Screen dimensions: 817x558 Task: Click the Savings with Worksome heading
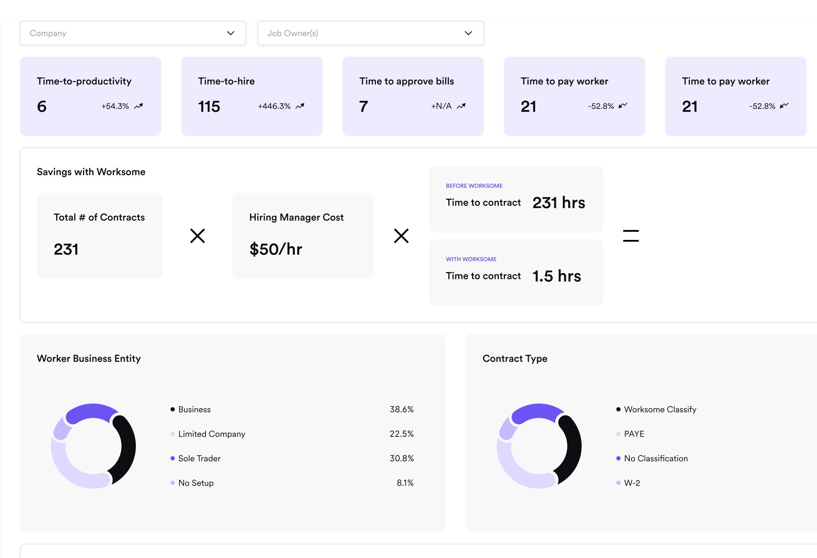pyautogui.click(x=91, y=172)
